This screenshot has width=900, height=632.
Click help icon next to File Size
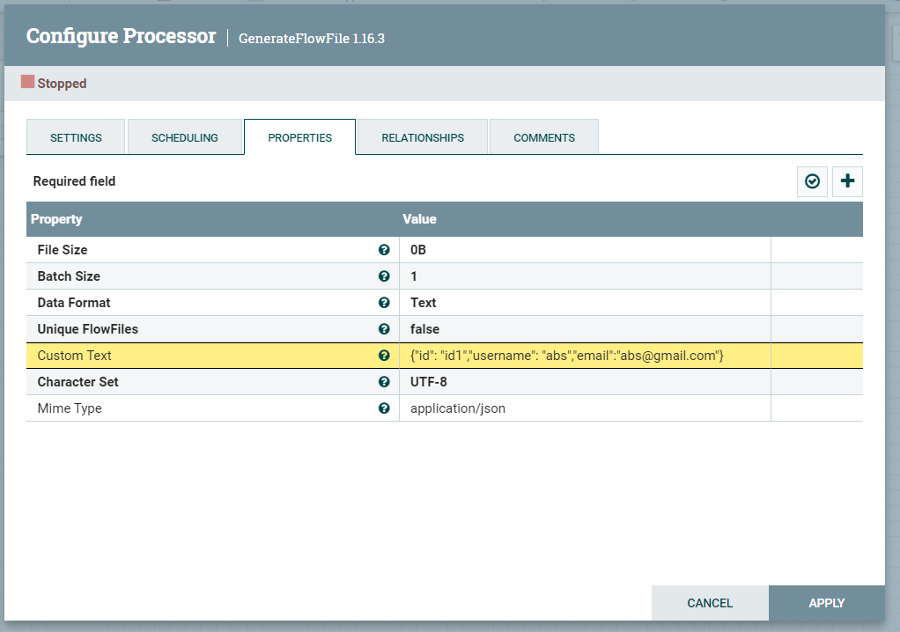pyautogui.click(x=384, y=250)
